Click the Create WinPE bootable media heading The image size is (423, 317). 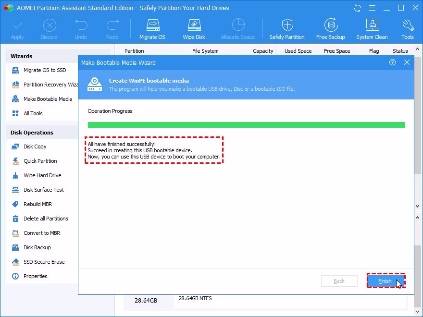(149, 81)
